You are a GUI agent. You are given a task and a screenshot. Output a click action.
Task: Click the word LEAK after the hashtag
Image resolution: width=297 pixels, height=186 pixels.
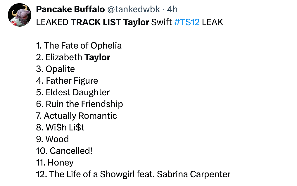212,22
